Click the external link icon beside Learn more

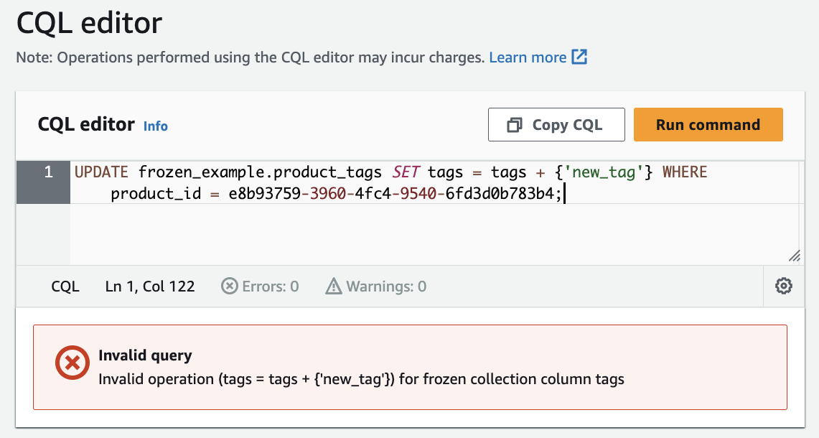pyautogui.click(x=579, y=57)
